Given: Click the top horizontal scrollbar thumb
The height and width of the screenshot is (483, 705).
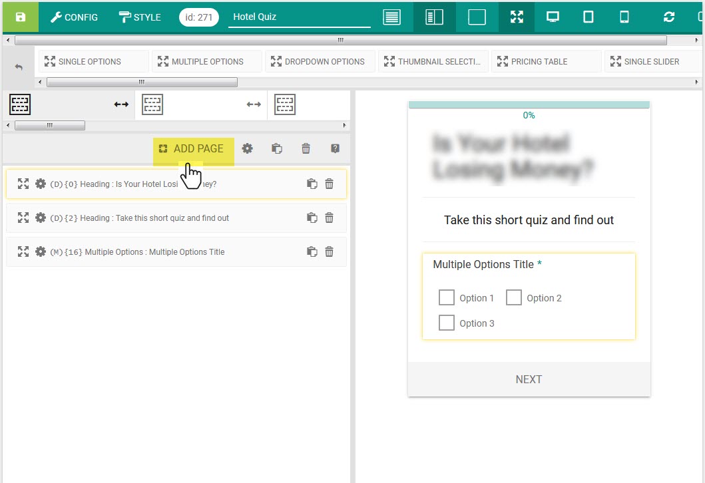Looking at the screenshot, I should coord(340,40).
